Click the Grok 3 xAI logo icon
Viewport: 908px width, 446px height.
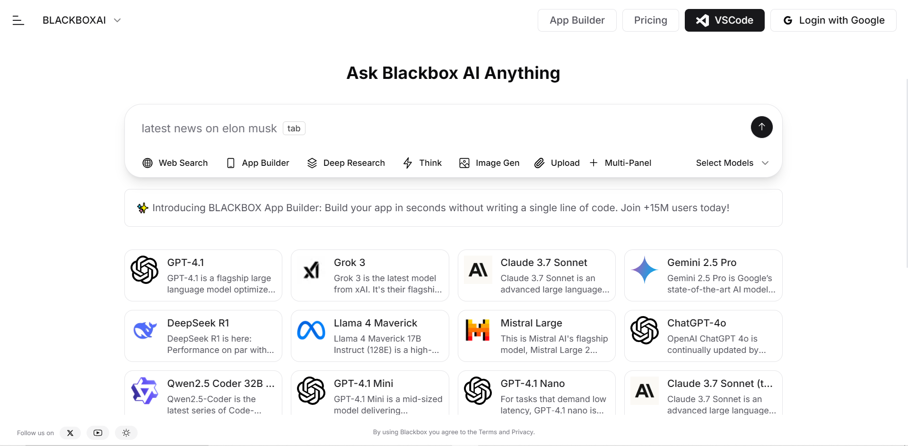(311, 270)
